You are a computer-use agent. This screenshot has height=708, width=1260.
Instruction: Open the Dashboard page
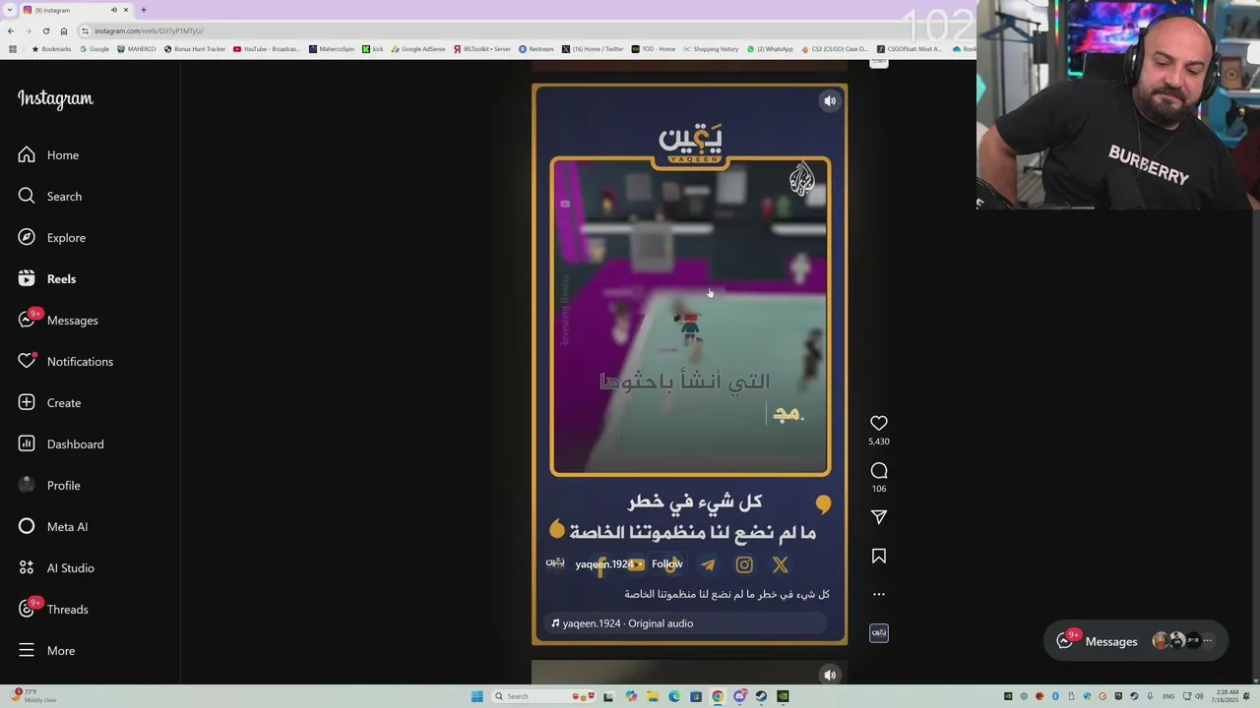click(61, 444)
